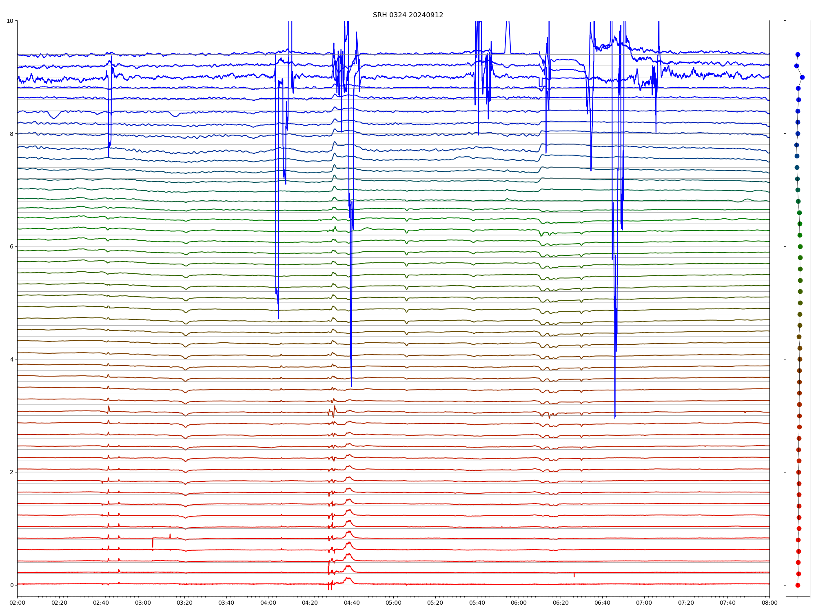The height and width of the screenshot is (612, 816).
Task: Click the 02:40 time axis label
Action: pos(101,603)
